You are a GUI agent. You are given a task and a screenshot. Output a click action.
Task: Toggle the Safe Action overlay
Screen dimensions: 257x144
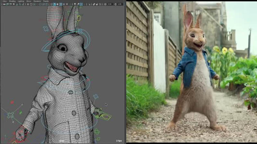(43, 4)
